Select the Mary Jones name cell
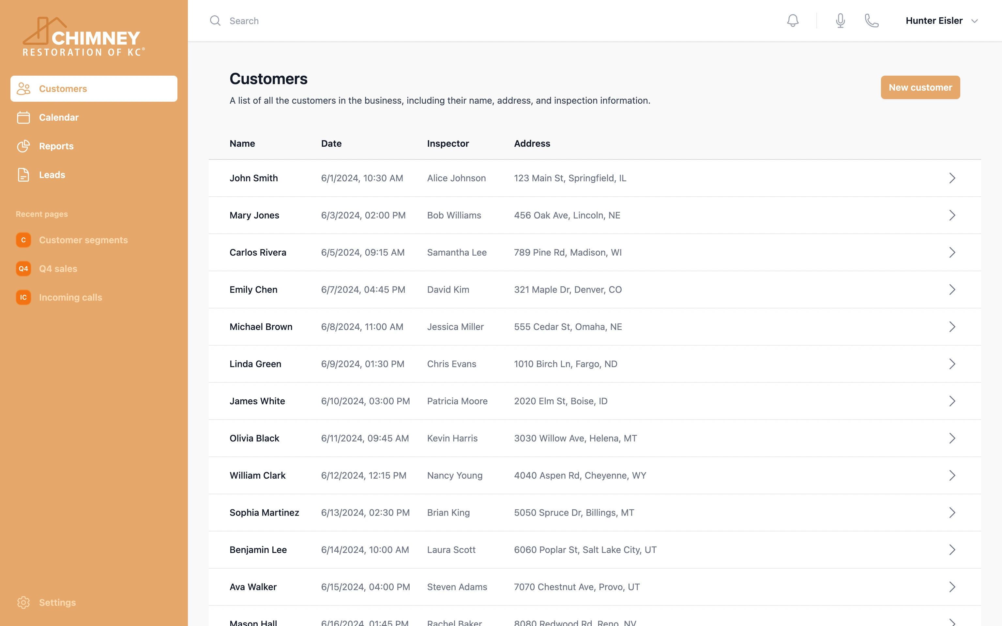The width and height of the screenshot is (1002, 626). tap(254, 215)
